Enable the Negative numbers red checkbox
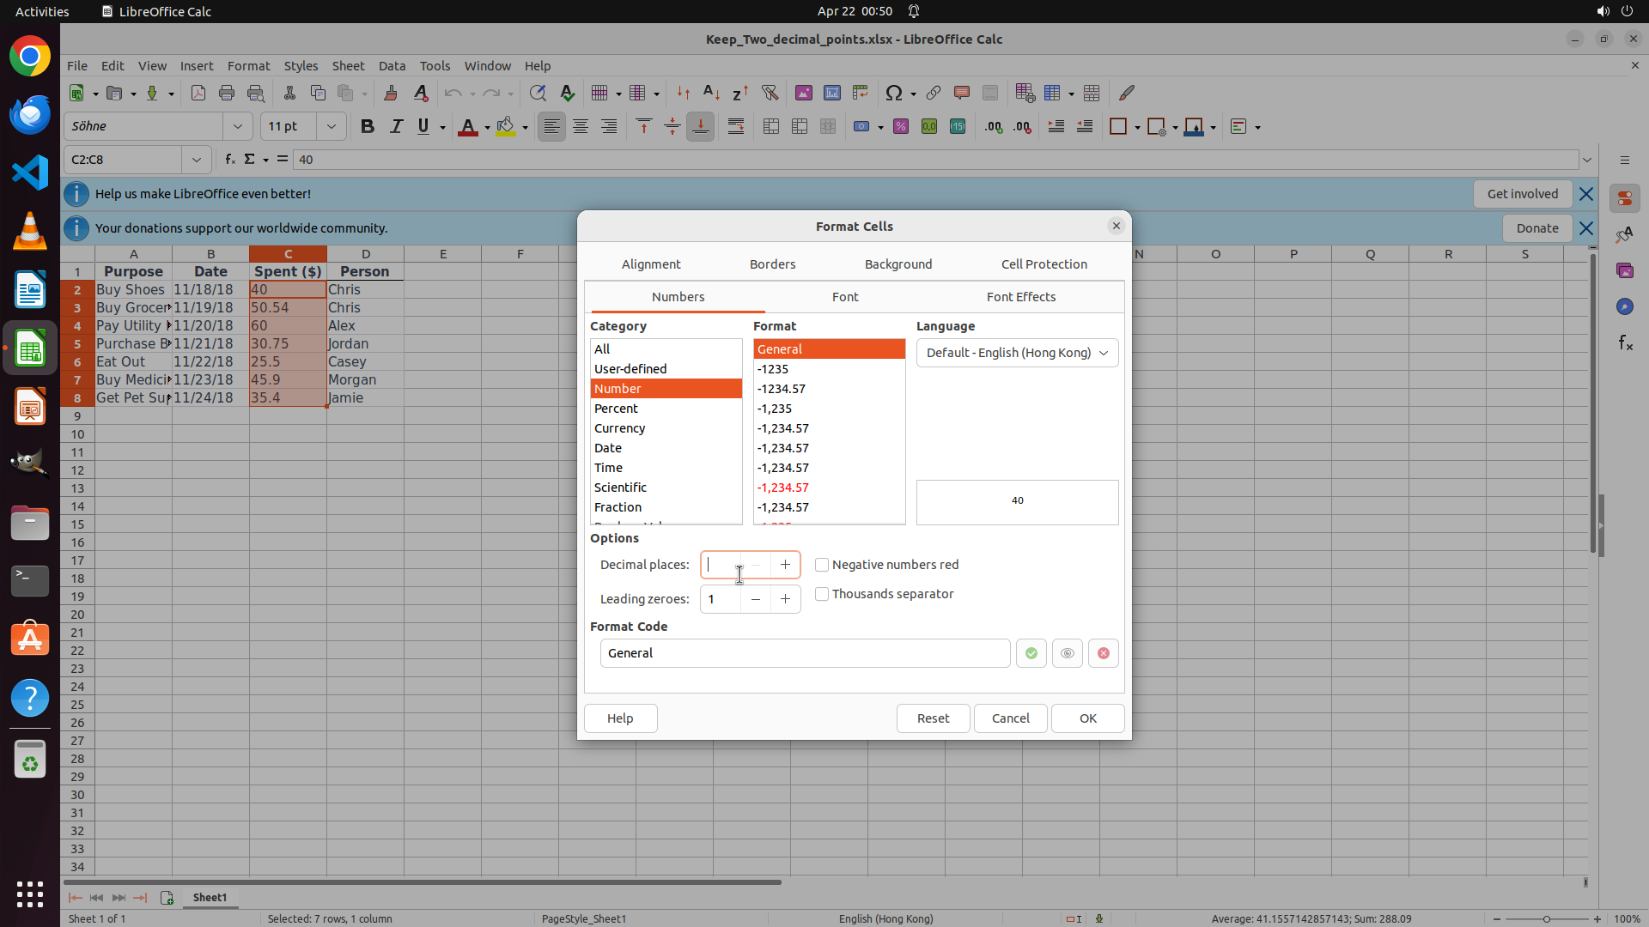The width and height of the screenshot is (1649, 927). [x=822, y=565]
